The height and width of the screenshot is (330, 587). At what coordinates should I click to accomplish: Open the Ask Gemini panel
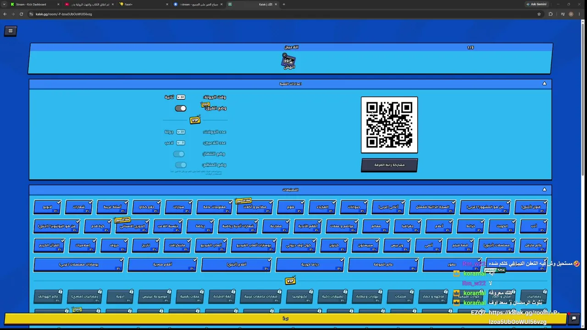tap(537, 5)
